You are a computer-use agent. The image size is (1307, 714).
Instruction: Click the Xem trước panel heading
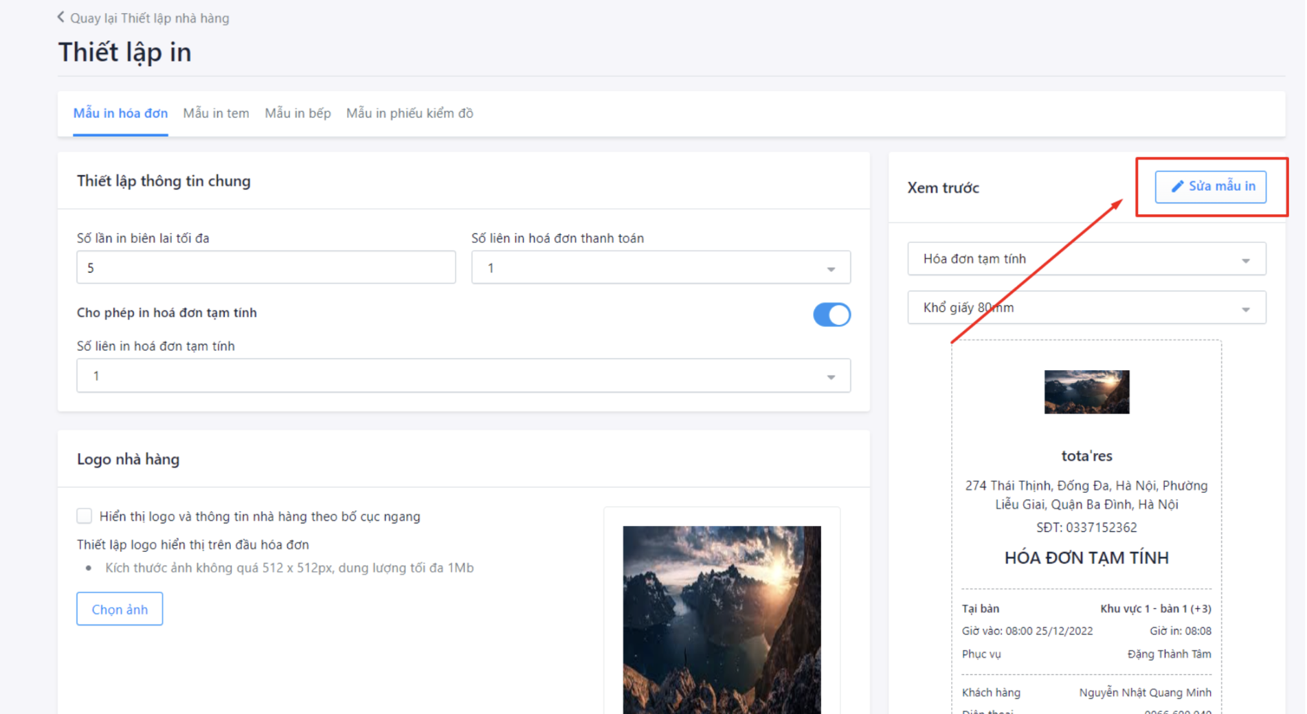pos(943,187)
